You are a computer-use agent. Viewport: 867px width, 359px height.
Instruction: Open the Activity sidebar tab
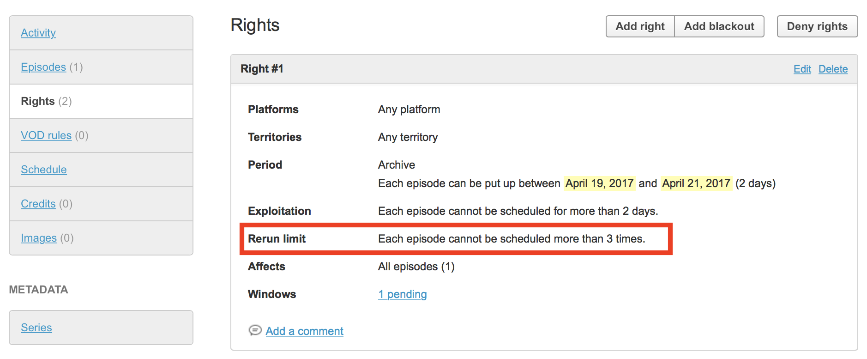pos(38,33)
